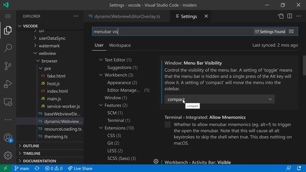Image resolution: width=306 pixels, height=172 pixels.
Task: Collapse the browser folder
Action: (38, 61)
